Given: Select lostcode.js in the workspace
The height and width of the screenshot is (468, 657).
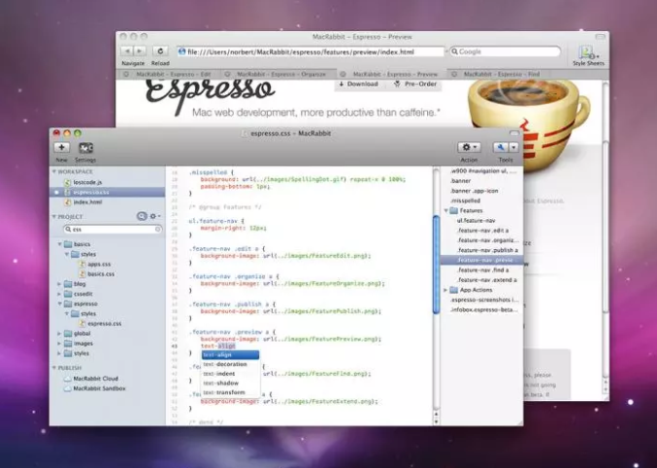Looking at the screenshot, I should pyautogui.click(x=87, y=182).
